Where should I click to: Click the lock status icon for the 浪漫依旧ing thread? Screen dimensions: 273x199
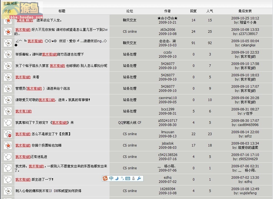[x=8, y=43]
